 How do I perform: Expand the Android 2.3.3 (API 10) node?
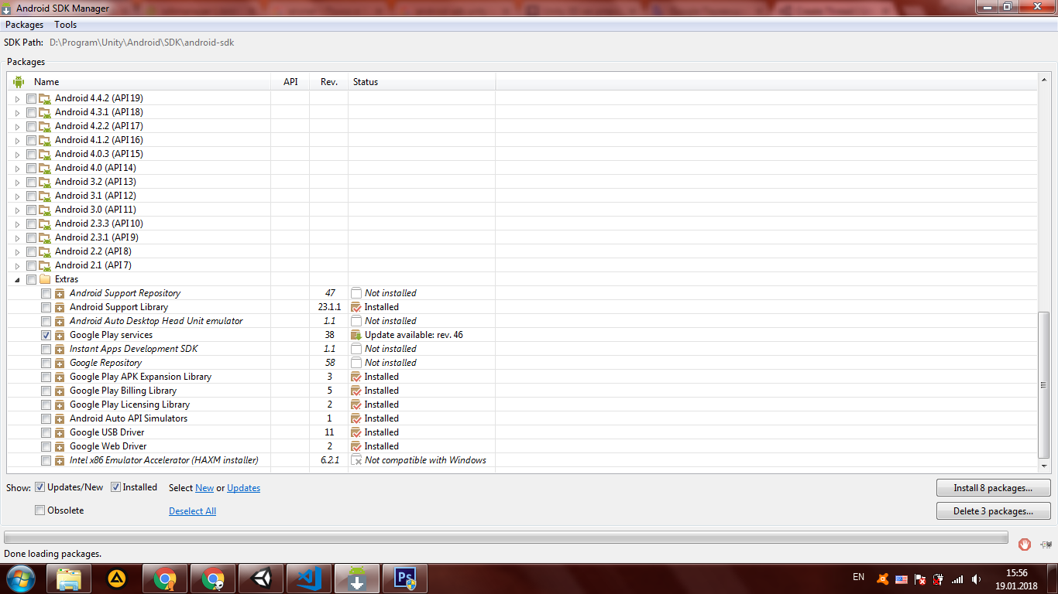pyautogui.click(x=17, y=224)
